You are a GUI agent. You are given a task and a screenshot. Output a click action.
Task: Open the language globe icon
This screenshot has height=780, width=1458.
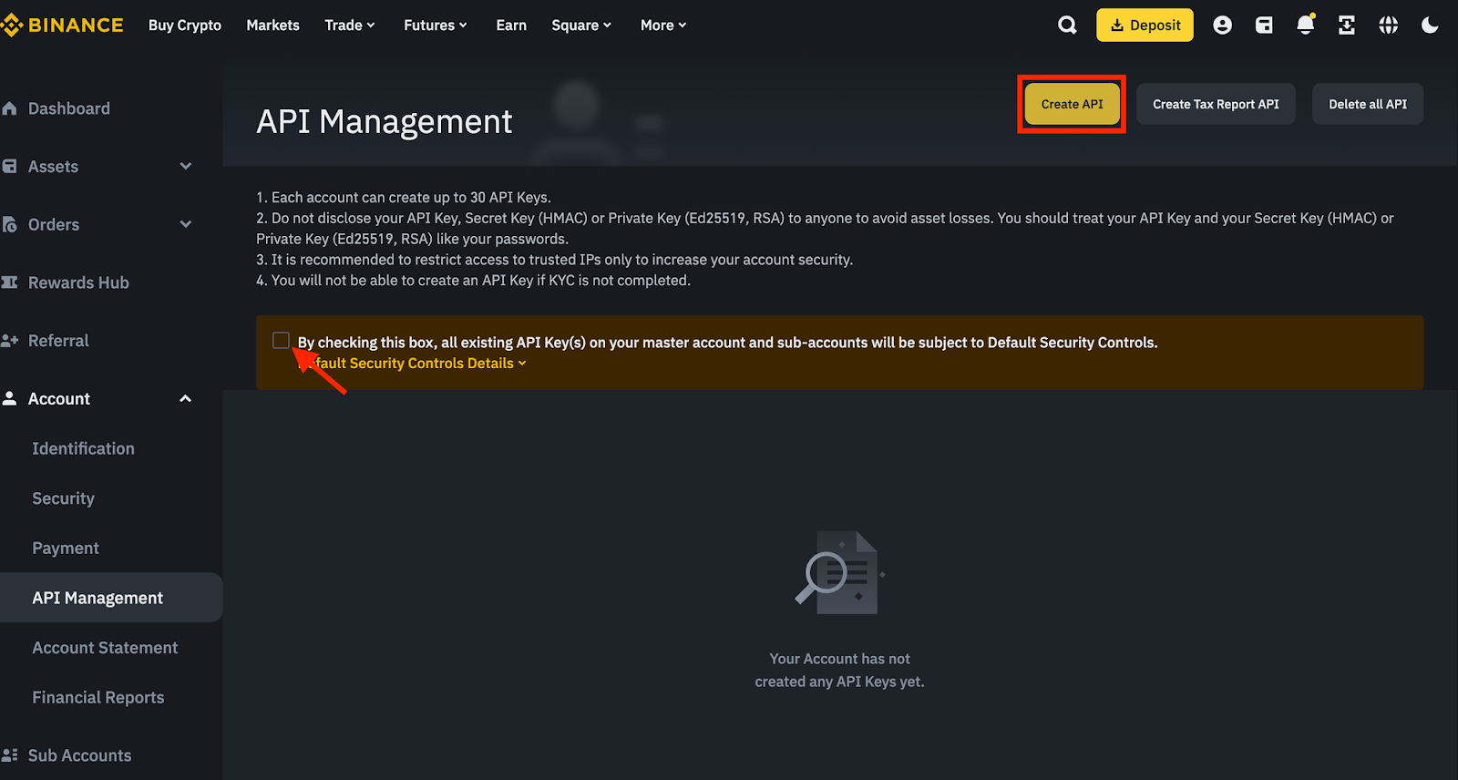point(1388,26)
